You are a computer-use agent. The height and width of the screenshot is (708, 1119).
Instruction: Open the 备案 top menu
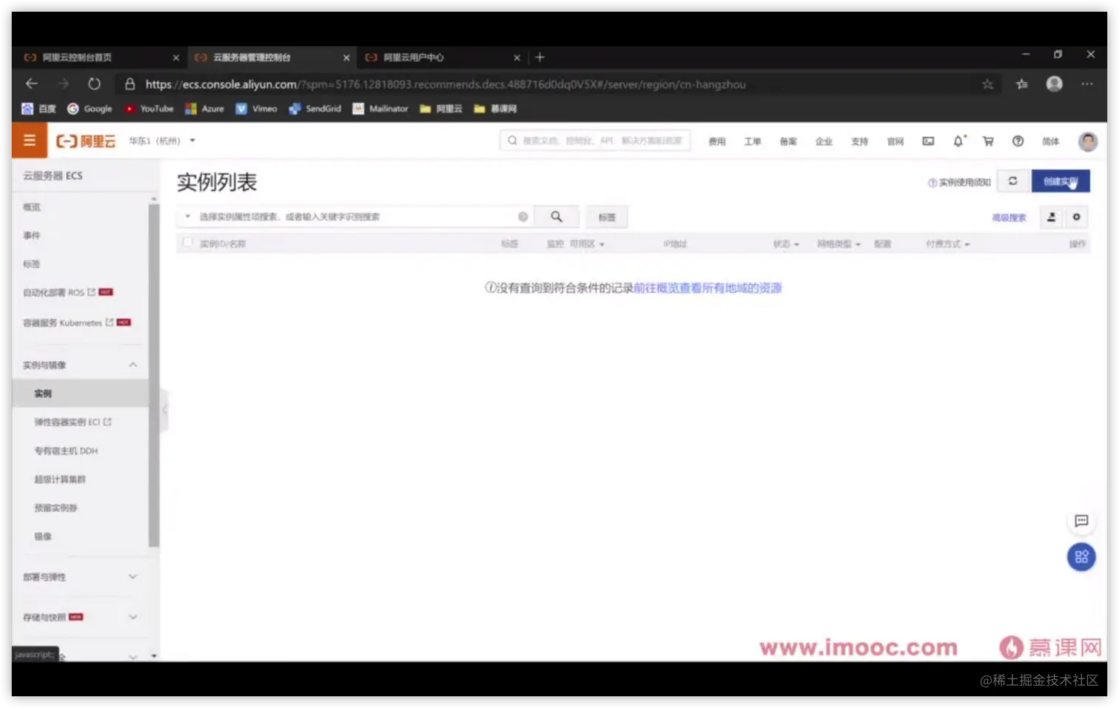(788, 141)
